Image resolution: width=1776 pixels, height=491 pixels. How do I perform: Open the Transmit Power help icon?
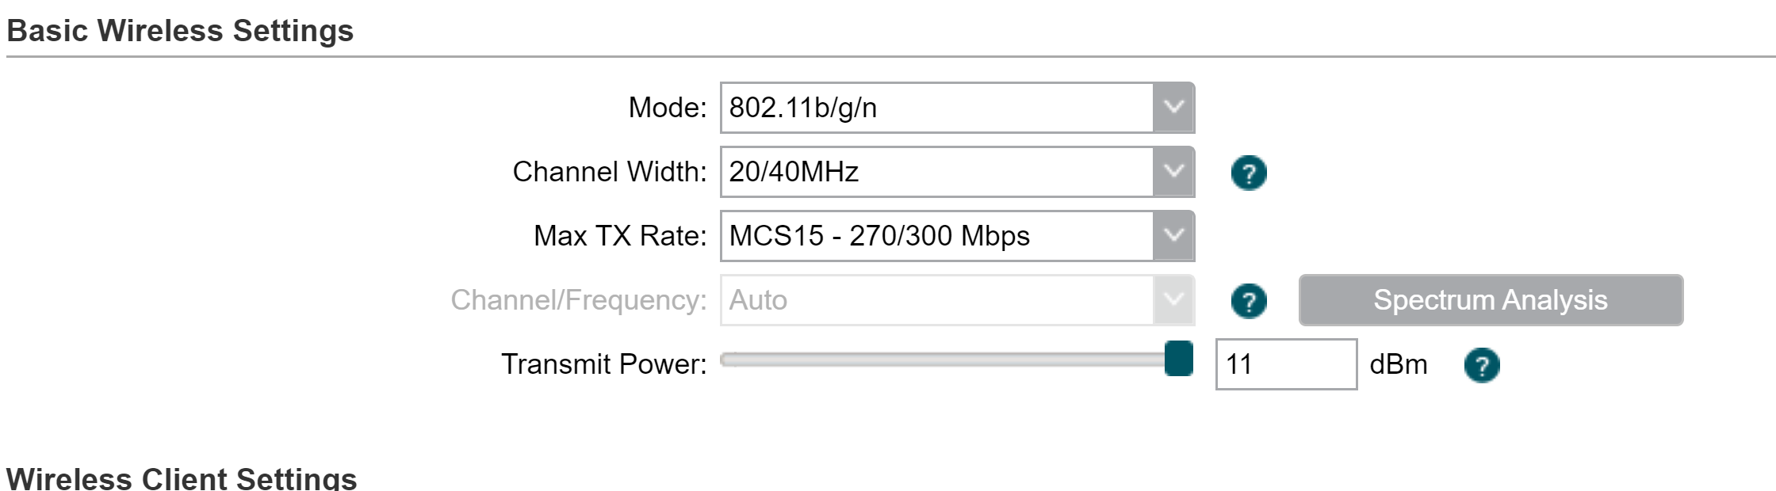pyautogui.click(x=1482, y=365)
